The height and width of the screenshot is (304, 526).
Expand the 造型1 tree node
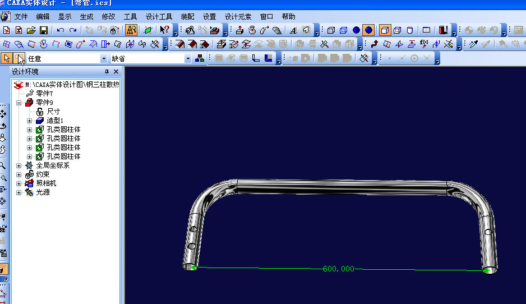[30, 121]
